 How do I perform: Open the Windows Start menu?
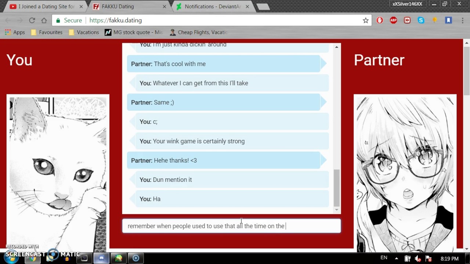click(x=11, y=258)
